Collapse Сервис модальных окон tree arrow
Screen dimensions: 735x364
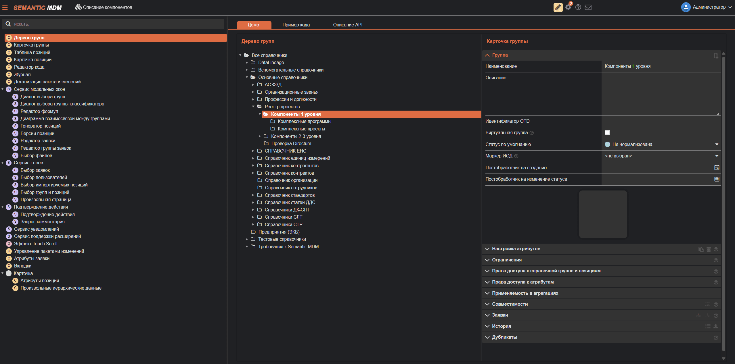pos(3,89)
